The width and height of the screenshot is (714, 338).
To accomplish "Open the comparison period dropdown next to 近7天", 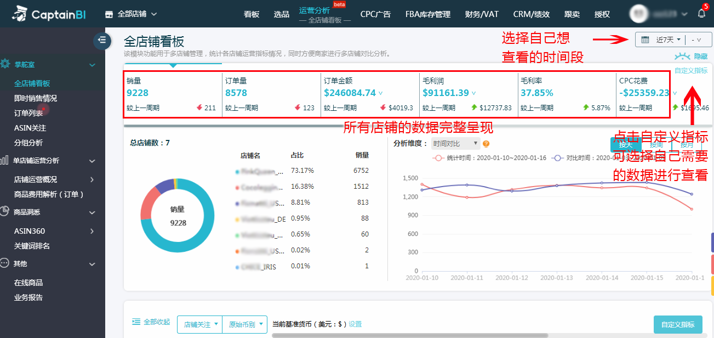I will (x=697, y=40).
